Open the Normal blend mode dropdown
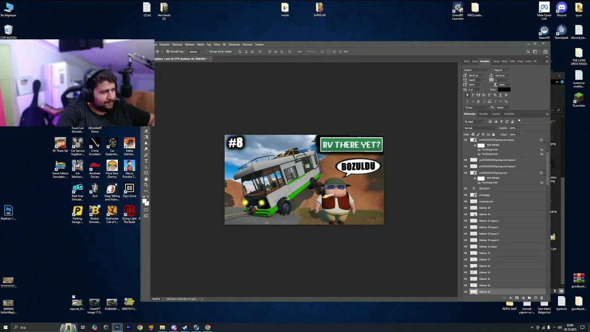This screenshot has width=590, height=332. [480, 128]
